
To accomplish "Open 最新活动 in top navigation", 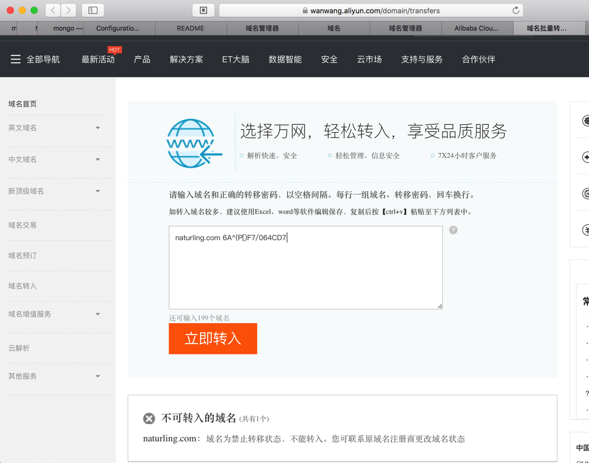I will 98,59.
